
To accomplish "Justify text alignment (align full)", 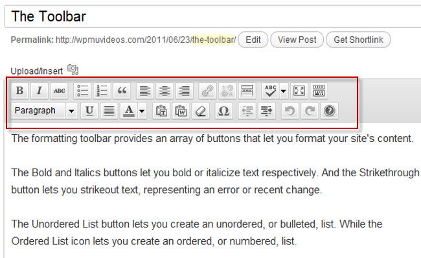I will (109, 111).
